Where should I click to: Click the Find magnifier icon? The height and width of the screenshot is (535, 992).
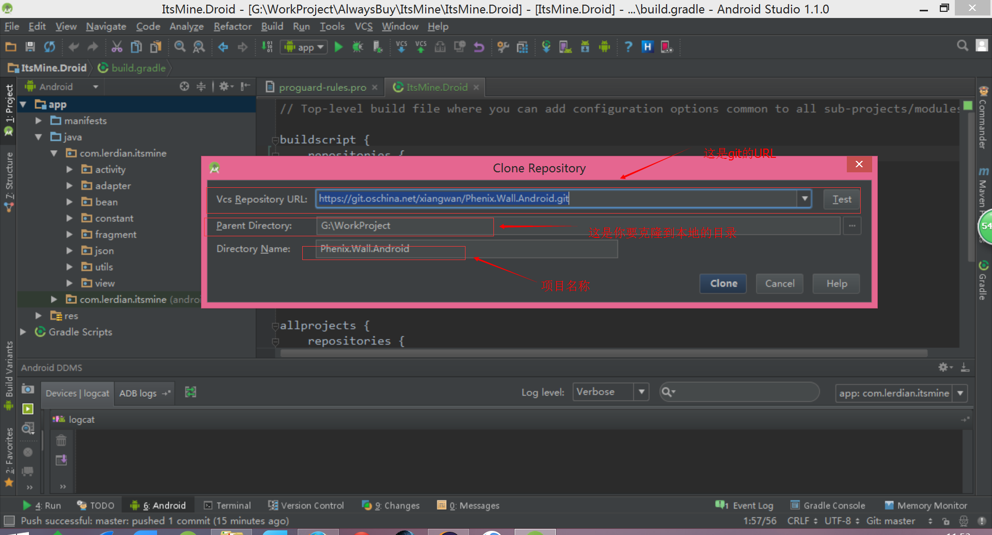(179, 47)
